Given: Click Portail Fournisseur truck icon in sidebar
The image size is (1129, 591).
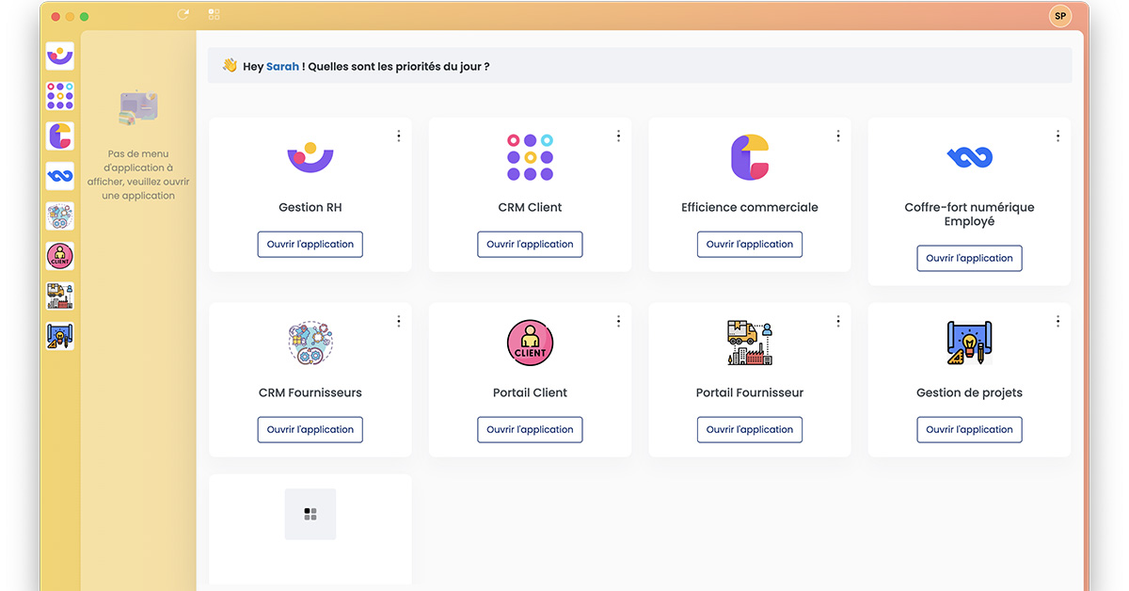Looking at the screenshot, I should [60, 296].
